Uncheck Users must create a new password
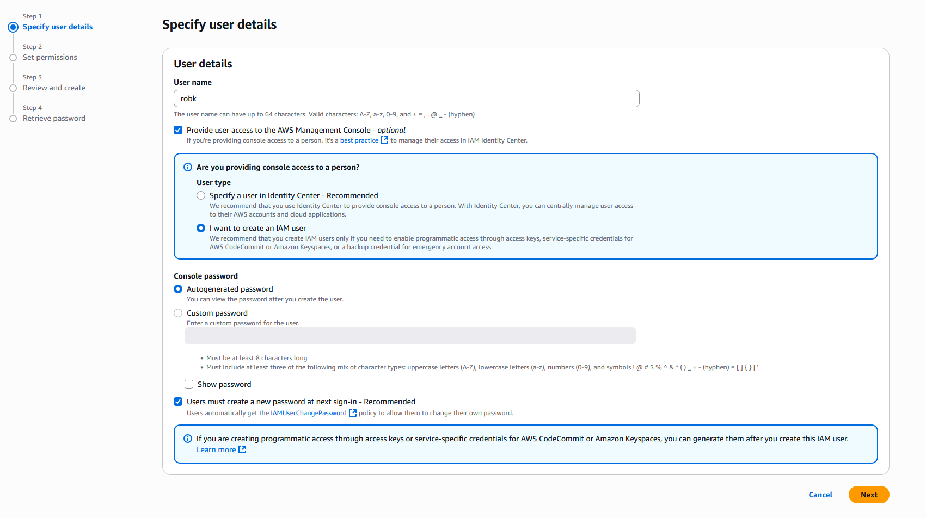Image resolution: width=926 pixels, height=518 pixels. coord(178,402)
